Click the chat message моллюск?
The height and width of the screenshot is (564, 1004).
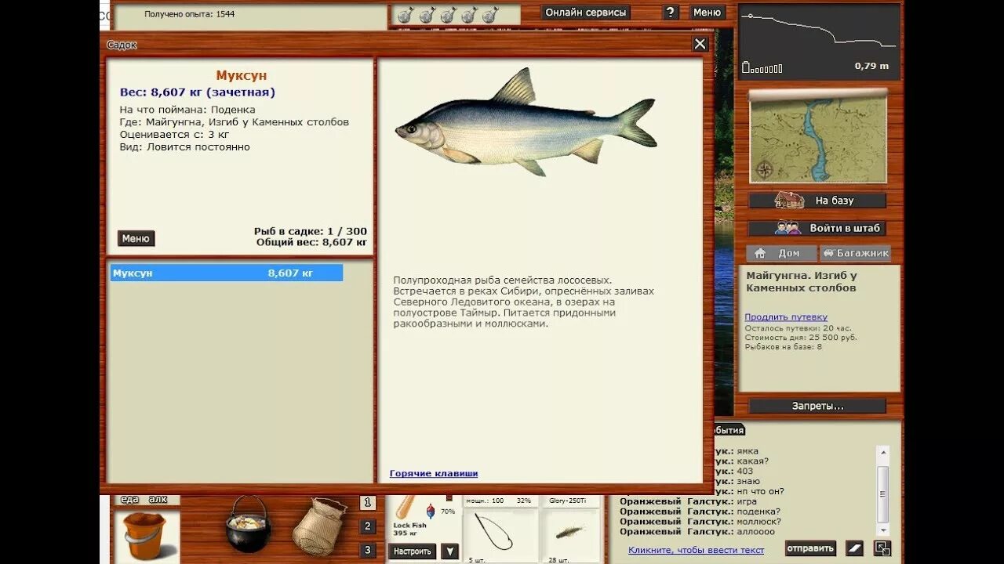click(x=759, y=522)
